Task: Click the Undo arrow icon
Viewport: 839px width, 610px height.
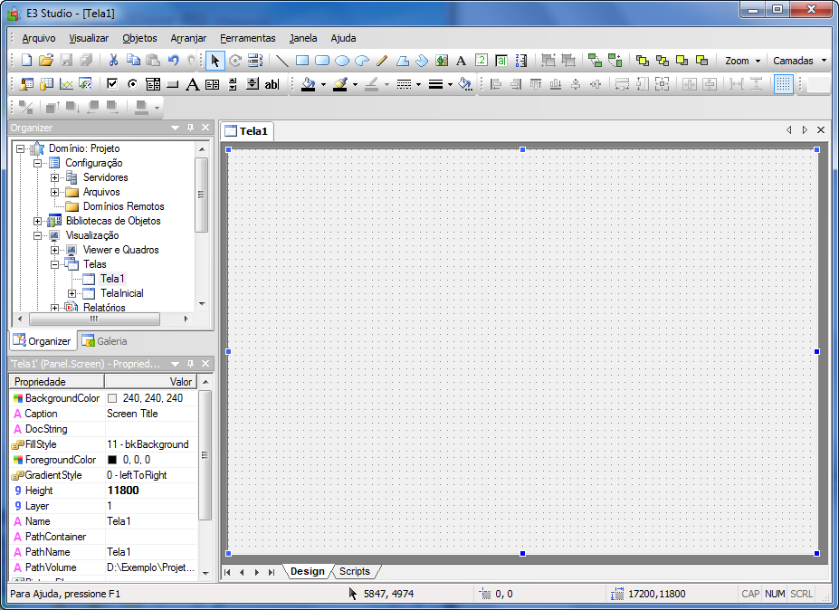Action: [173, 61]
